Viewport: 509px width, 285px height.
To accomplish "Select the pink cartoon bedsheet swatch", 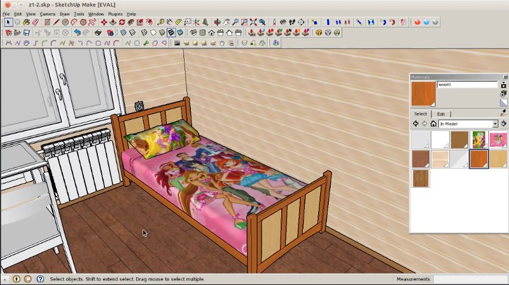I will tap(498, 140).
